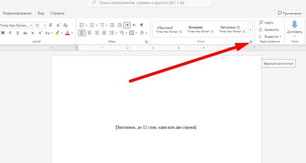Start dictation with the Диктовать microphone
Viewport: 306px width, 163px height.
point(295,27)
